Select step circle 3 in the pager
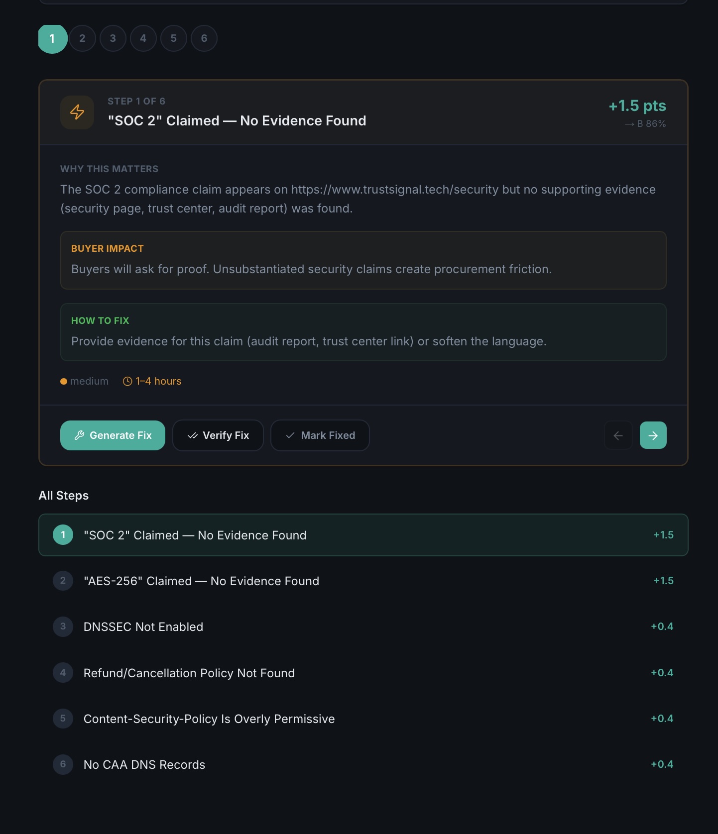 pyautogui.click(x=113, y=38)
